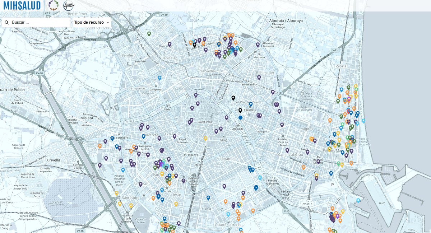Select the blue marker beside Malilla
The height and width of the screenshot is (233, 431).
point(208,197)
